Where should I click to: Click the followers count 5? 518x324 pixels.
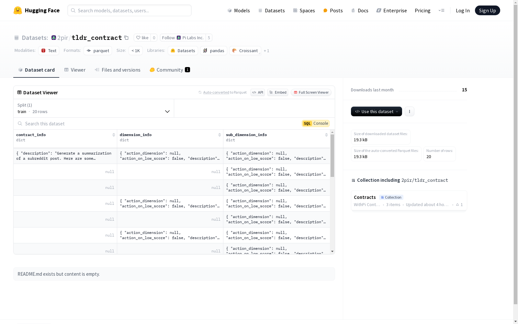[209, 38]
